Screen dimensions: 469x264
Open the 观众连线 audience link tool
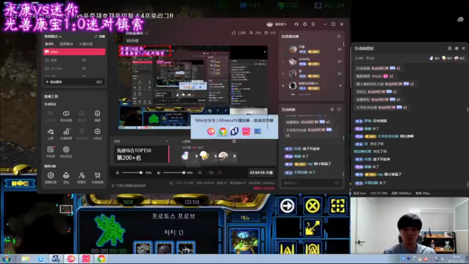(66, 116)
